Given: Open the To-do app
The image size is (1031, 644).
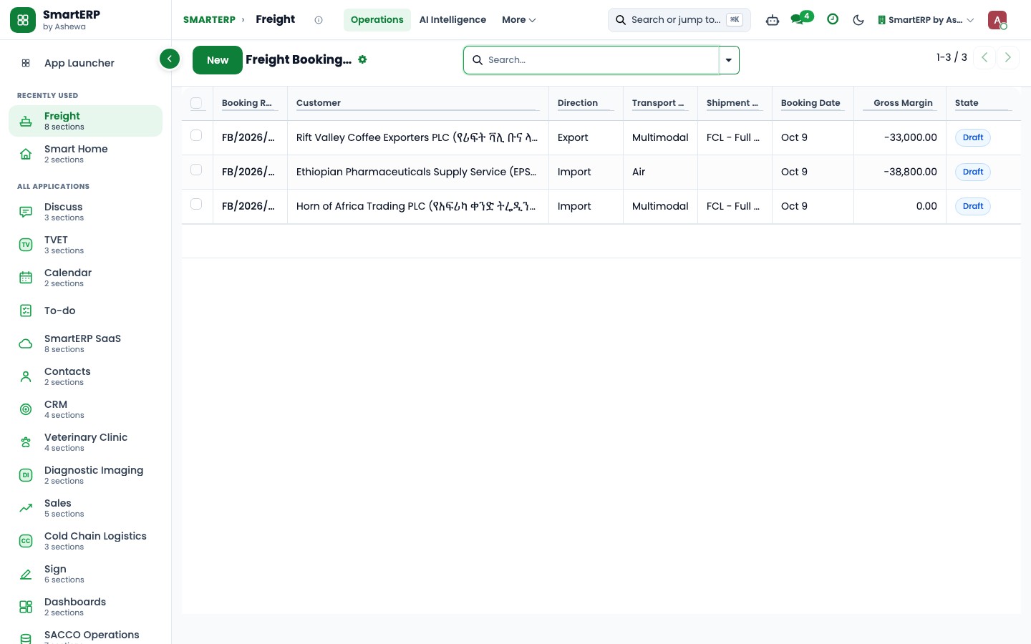Looking at the screenshot, I should coord(85,311).
